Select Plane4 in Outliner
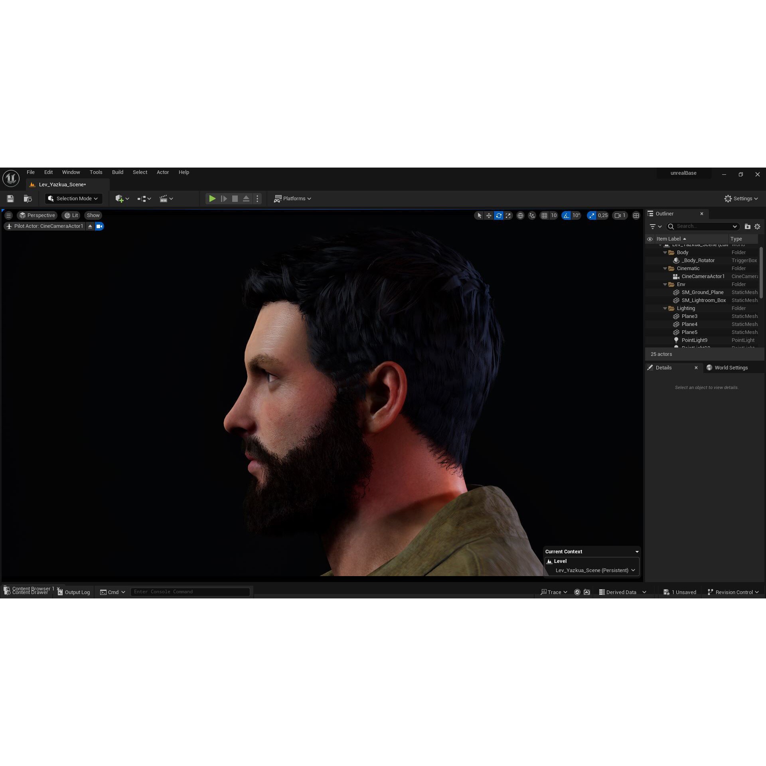The height and width of the screenshot is (766, 766). pos(702,324)
